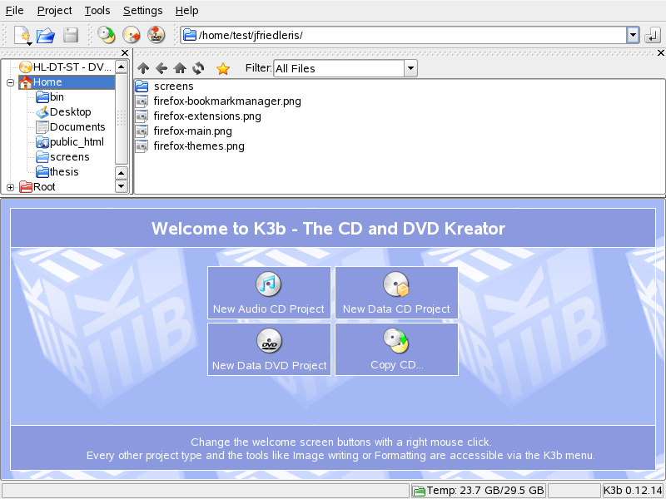Click New Data DVD Project tile
The width and height of the screenshot is (666, 499).
pos(269,349)
